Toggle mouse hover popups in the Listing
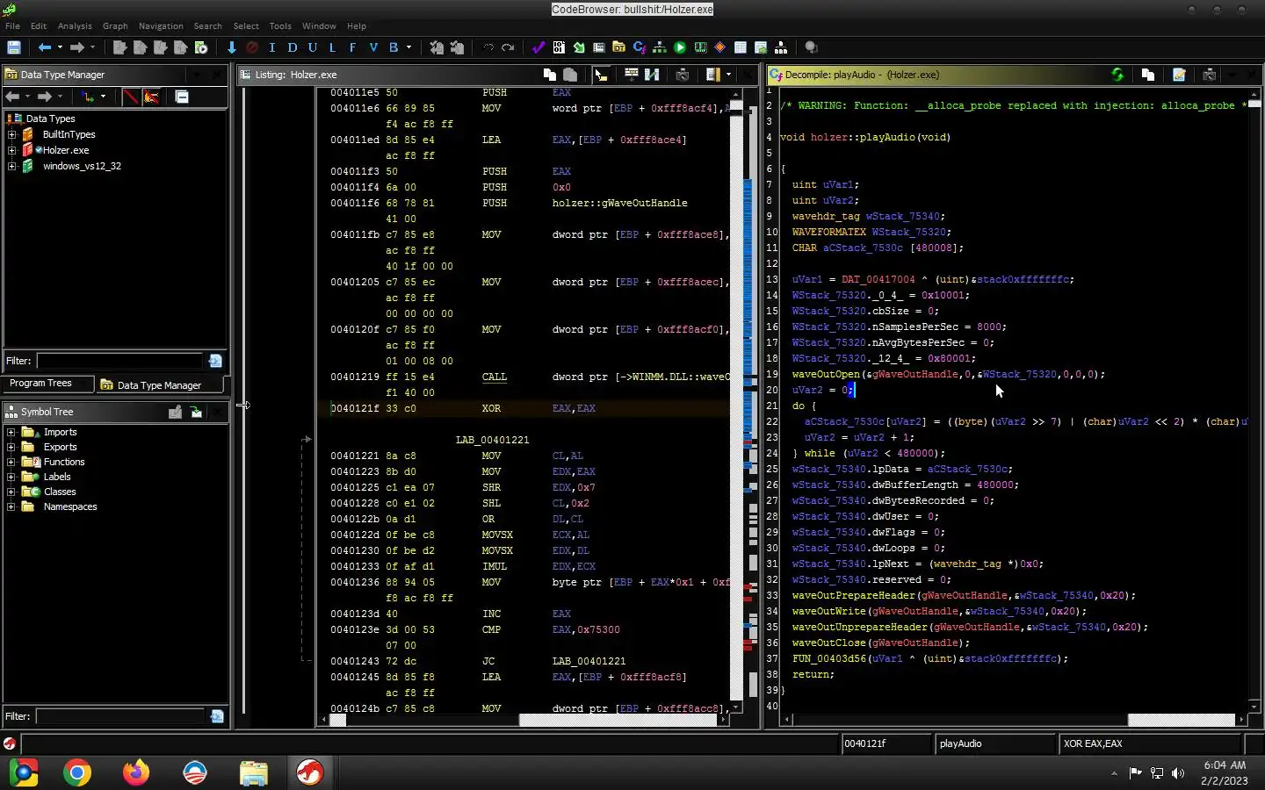The height and width of the screenshot is (790, 1265). tap(601, 75)
